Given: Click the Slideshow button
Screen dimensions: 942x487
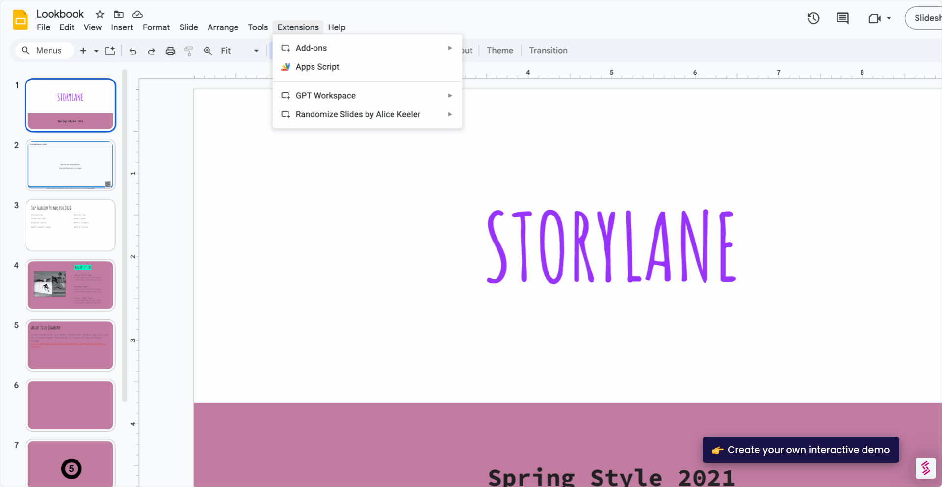Looking at the screenshot, I should click(x=924, y=18).
